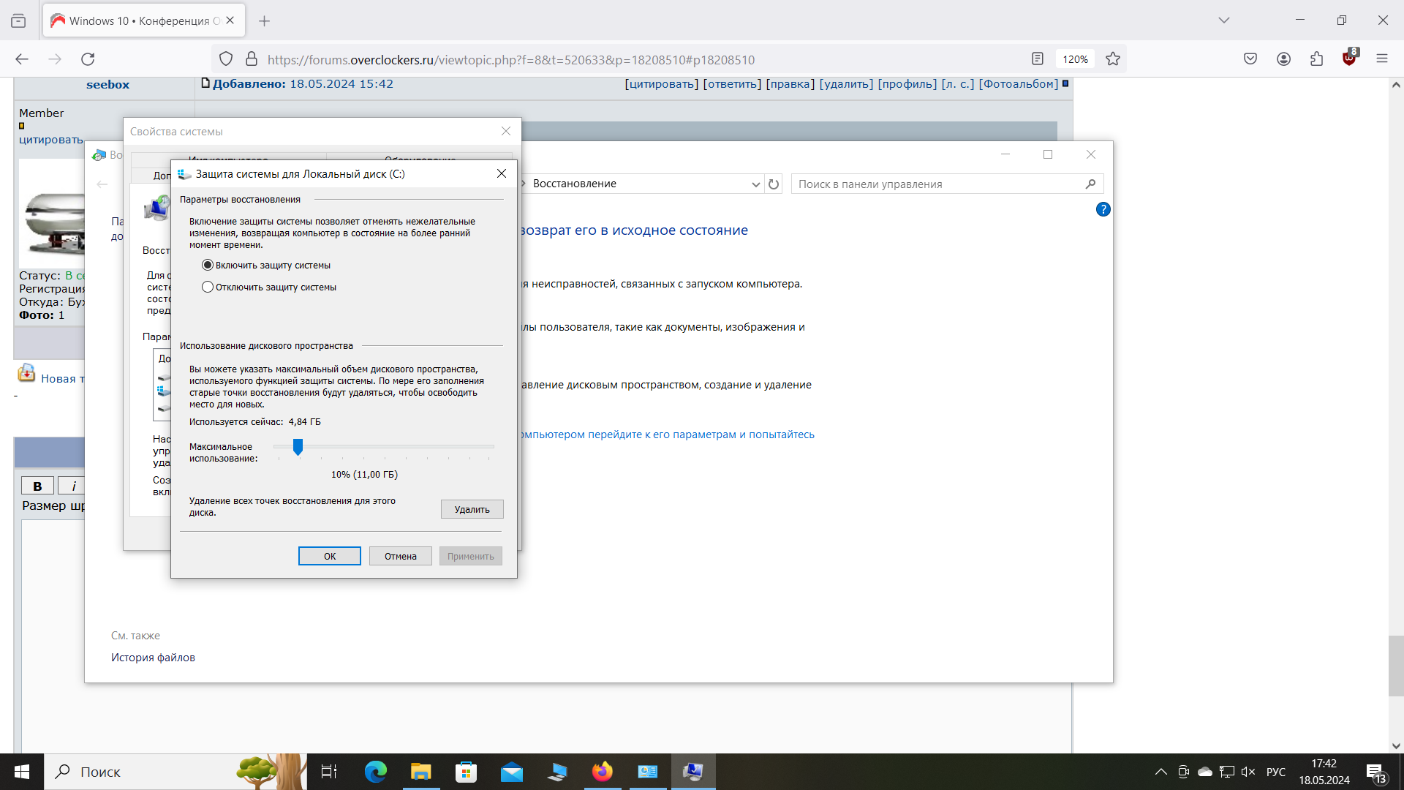
Task: Bookmark this page with star icon
Action: 1113,59
